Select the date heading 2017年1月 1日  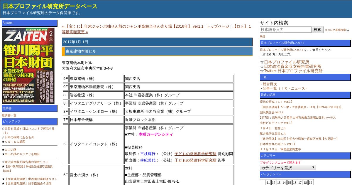(x=157, y=42)
